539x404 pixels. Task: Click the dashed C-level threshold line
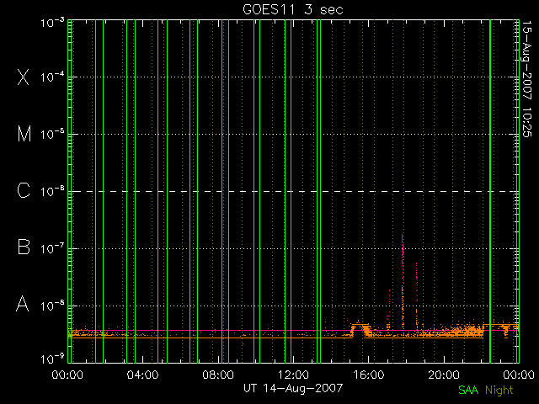293,191
